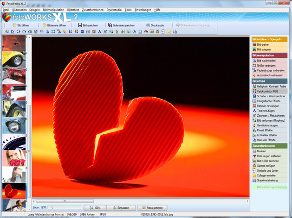Click the star Collagen toolbar icon
This screenshot has height=218, width=292.
point(169,31)
